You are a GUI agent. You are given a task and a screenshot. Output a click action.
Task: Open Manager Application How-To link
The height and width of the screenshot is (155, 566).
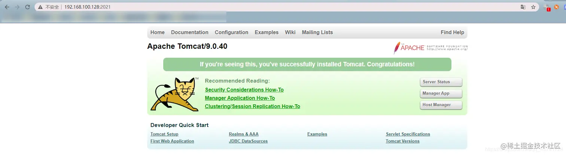click(x=240, y=98)
